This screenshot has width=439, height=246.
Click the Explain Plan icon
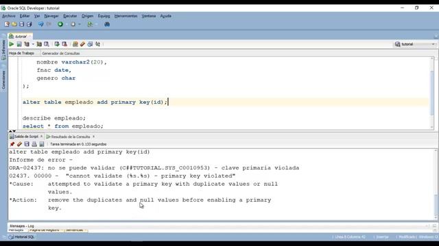tap(27, 44)
